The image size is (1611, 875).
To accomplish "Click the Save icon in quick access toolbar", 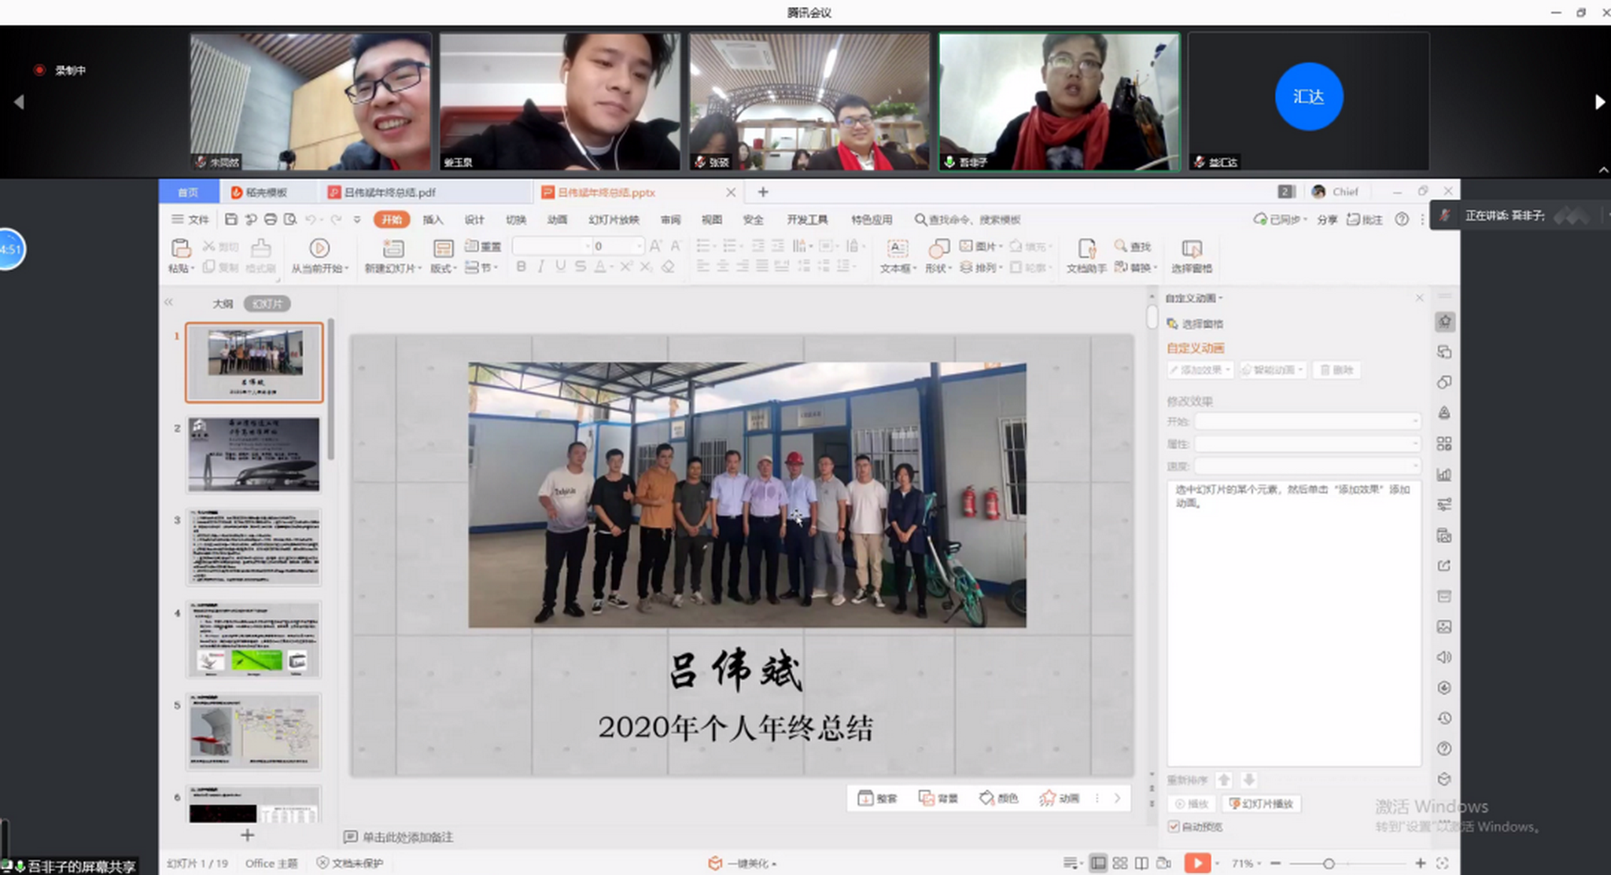I will click(x=231, y=219).
